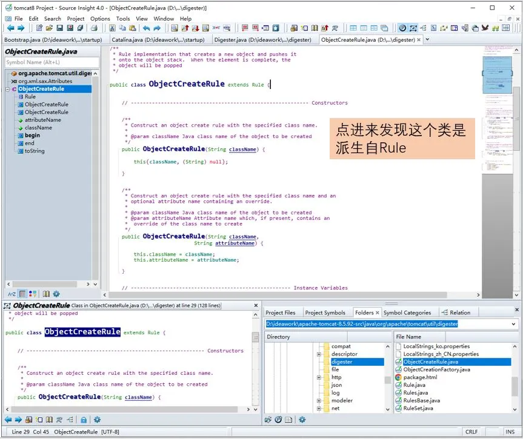Expand the descriptor folder in the Directory tree

319,354
